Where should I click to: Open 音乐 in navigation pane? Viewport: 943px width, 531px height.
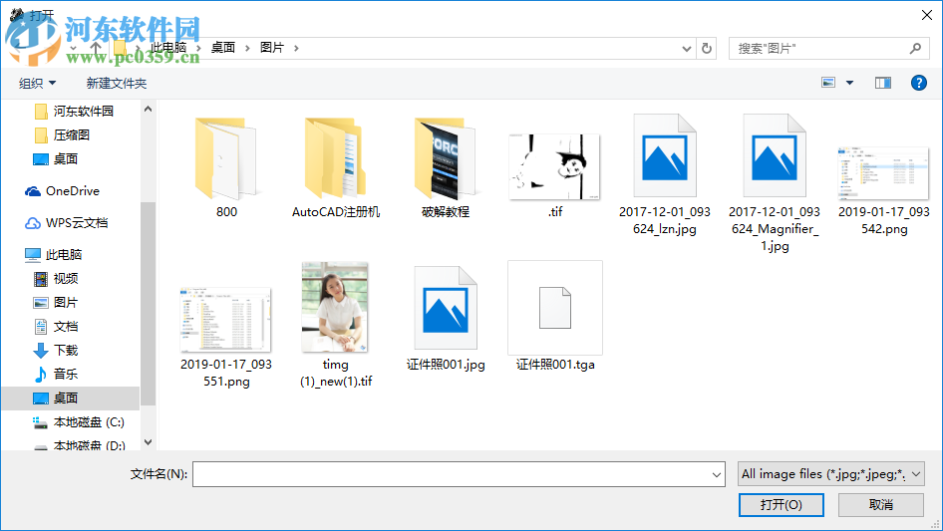coord(56,374)
